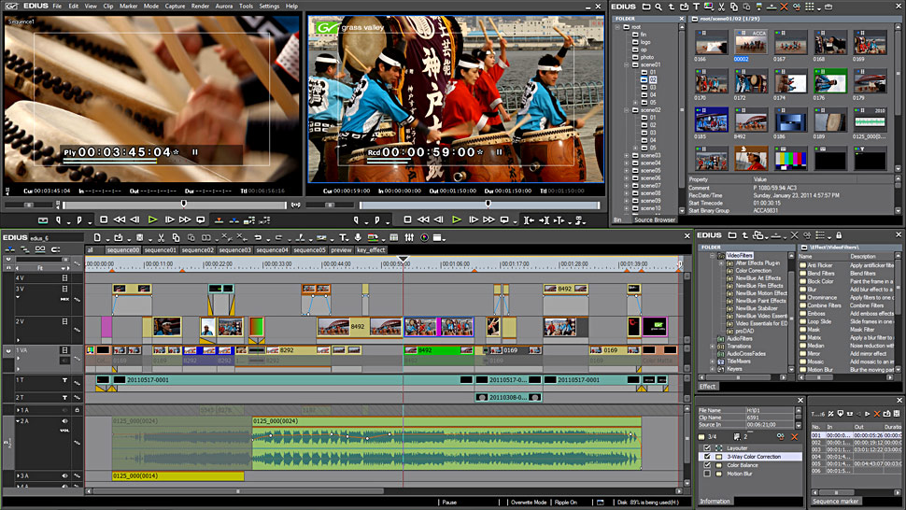Select the Cut scissors icon in timeline toolbar
906x510 pixels.
tap(162, 237)
